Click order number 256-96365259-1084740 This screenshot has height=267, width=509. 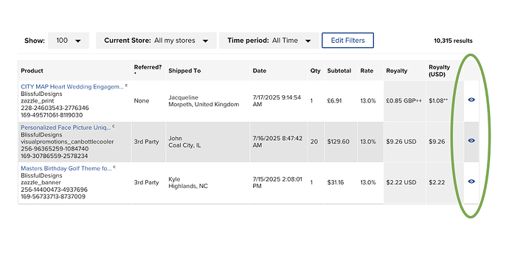54,149
